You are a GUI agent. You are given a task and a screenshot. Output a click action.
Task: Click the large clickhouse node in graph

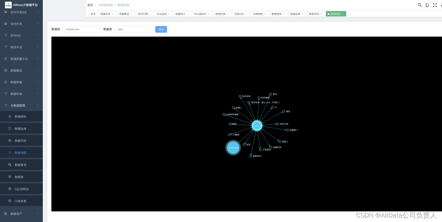(x=233, y=148)
